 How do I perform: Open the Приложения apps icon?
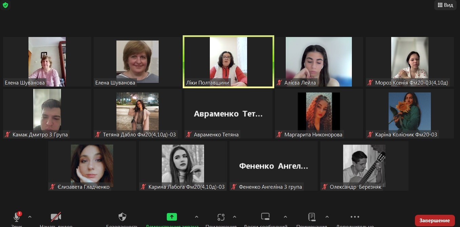[221, 217]
